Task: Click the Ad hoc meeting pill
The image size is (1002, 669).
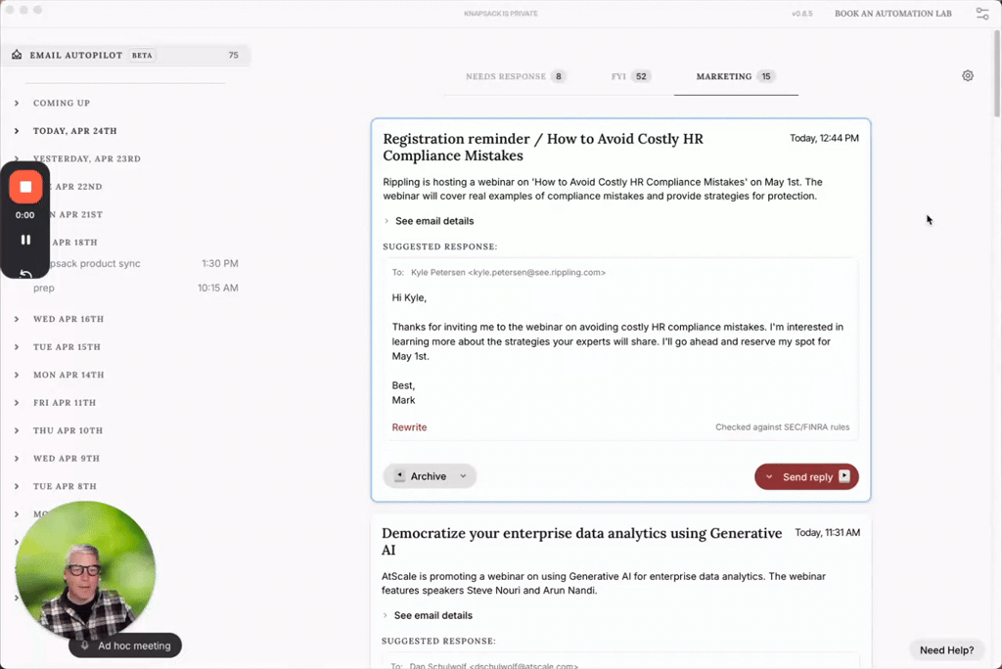Action: click(125, 646)
